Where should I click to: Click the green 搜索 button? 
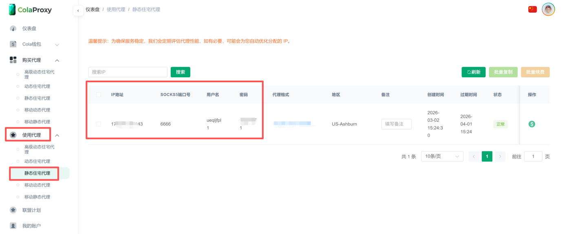coord(180,72)
